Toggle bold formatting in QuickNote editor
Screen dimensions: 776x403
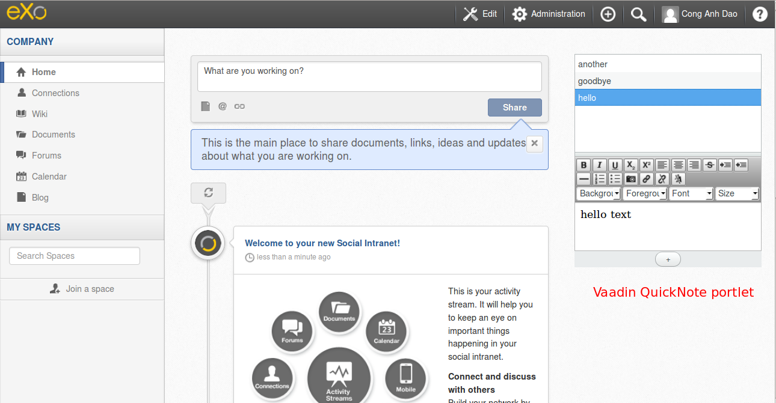[x=583, y=165]
